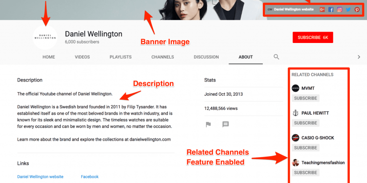Click the send message icon under Stats
This screenshot has height=183, width=367.
tap(226, 124)
